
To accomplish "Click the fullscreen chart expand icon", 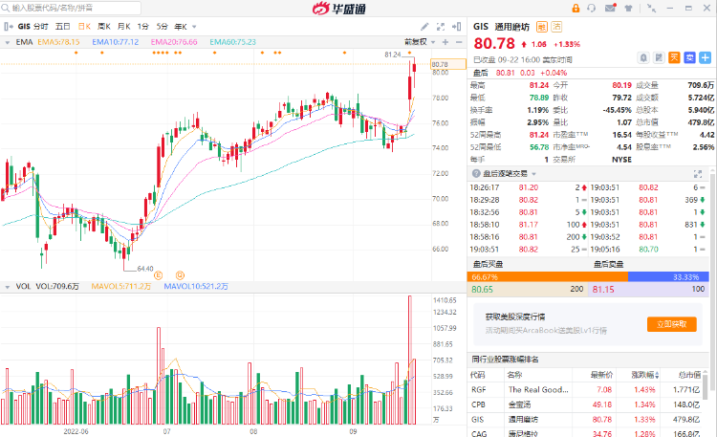I will (x=441, y=27).
